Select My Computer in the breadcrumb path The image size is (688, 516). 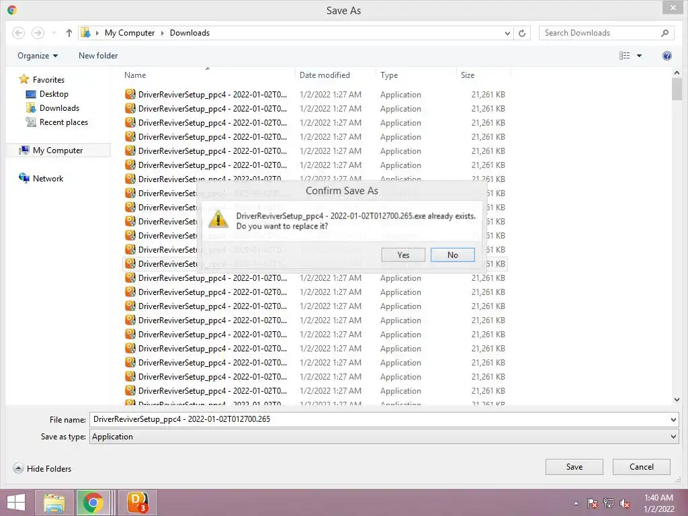tap(130, 33)
